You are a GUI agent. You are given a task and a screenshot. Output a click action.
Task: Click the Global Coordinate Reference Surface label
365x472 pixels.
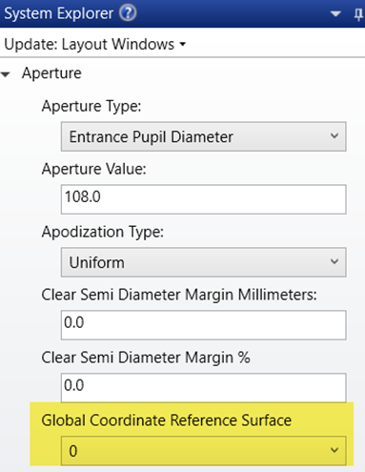point(167,421)
